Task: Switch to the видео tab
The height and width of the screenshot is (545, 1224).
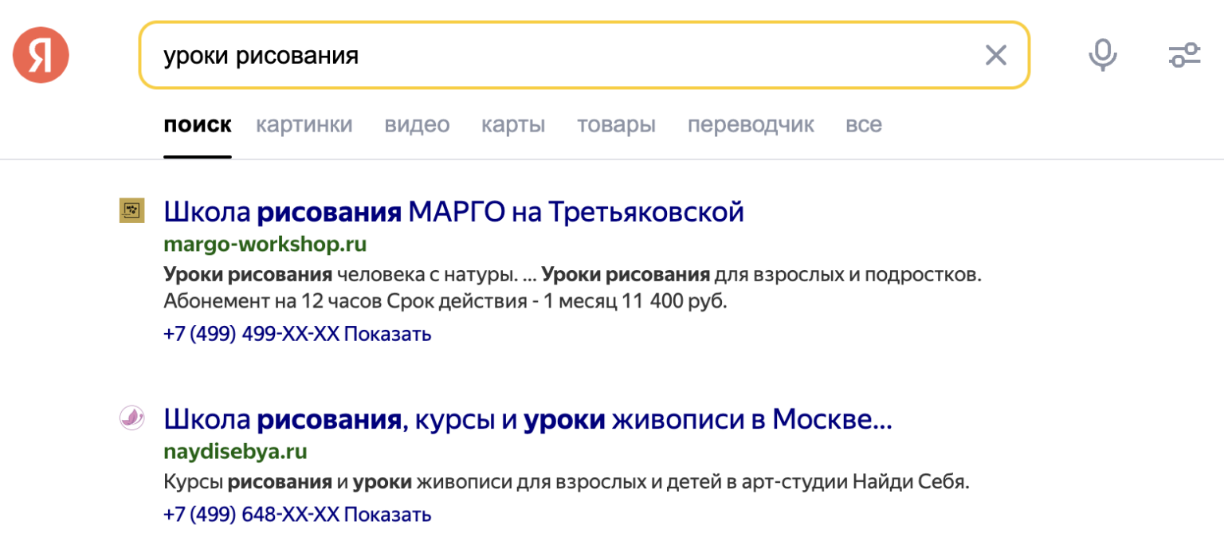Action: [417, 125]
